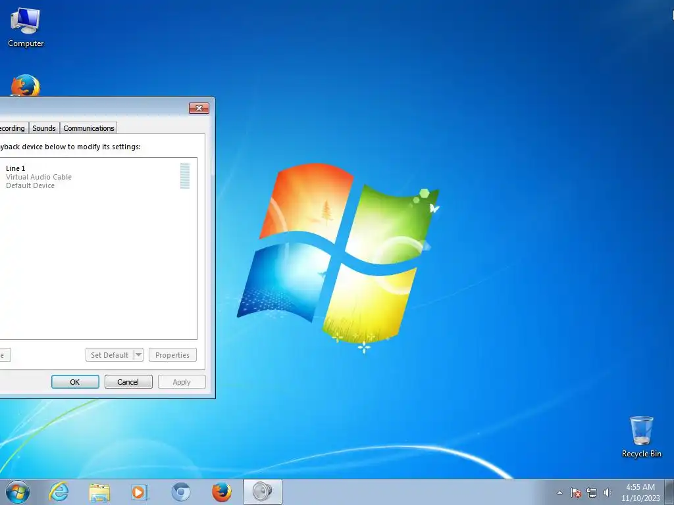Launch Windows Media Player from taskbar

point(140,492)
